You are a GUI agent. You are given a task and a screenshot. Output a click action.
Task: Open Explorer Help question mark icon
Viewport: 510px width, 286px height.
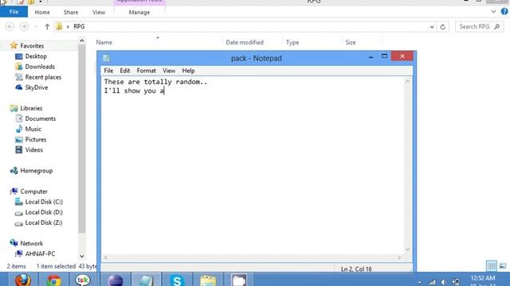tap(504, 12)
